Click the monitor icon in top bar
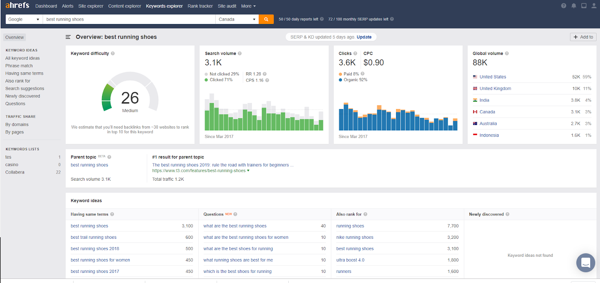 (x=584, y=6)
